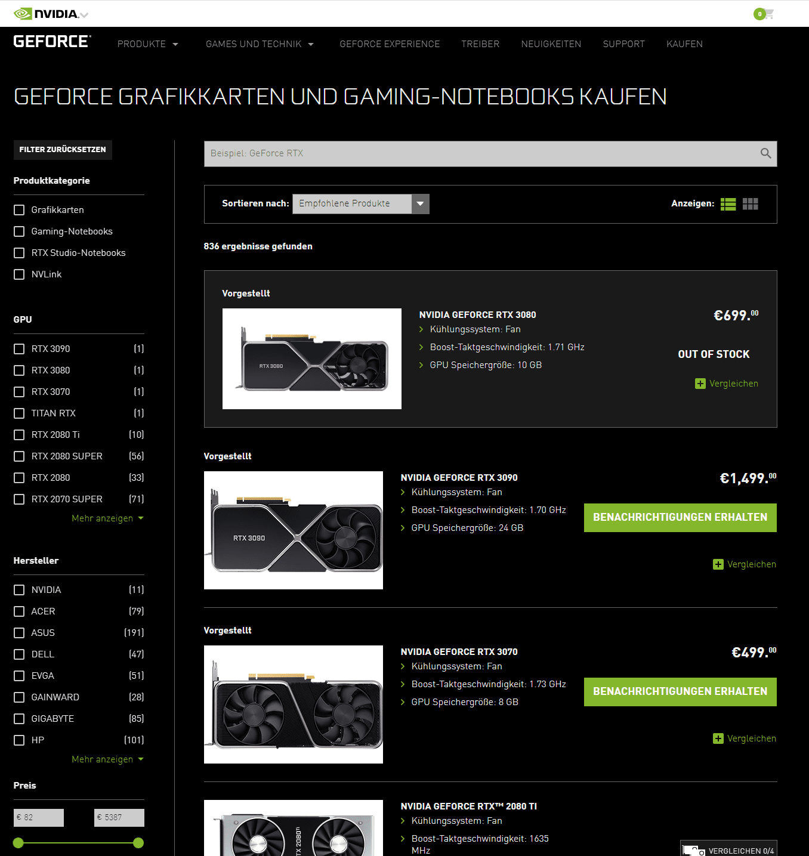Check the RTX 3070 GPU filter
This screenshot has width=809, height=856.
[x=19, y=392]
